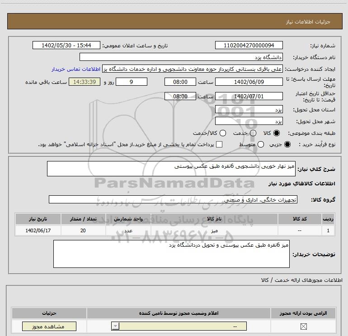Click the unit cell عدد
This screenshot has height=336, width=348.
tap(128, 230)
